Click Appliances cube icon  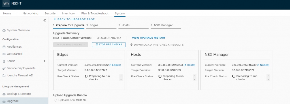[4, 47]
